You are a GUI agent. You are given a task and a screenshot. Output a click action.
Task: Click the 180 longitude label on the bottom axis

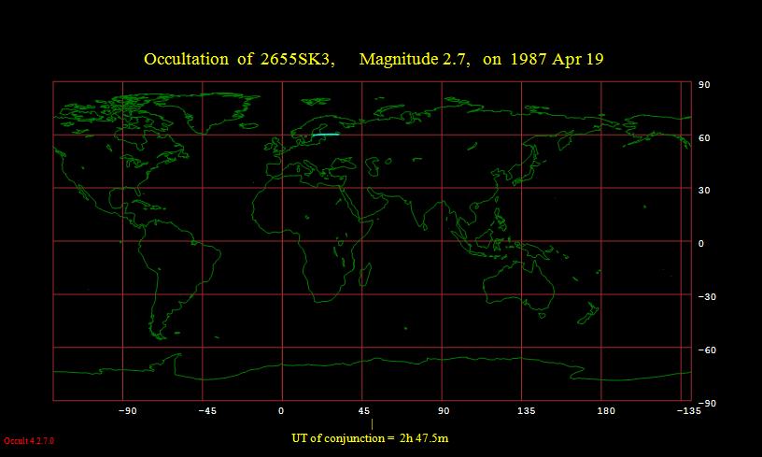coord(606,410)
